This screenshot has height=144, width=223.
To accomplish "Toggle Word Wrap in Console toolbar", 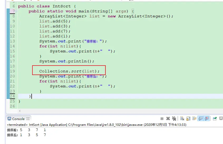I will (x=194, y=119).
